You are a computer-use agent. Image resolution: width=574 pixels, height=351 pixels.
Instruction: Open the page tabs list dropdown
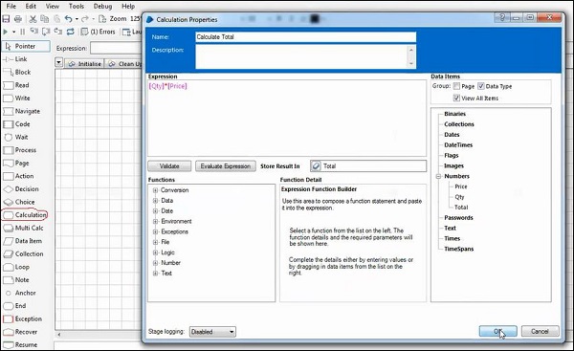(58, 62)
